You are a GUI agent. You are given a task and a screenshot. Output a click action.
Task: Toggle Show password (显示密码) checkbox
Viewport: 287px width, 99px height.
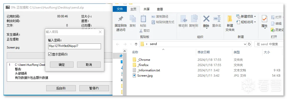(50, 54)
